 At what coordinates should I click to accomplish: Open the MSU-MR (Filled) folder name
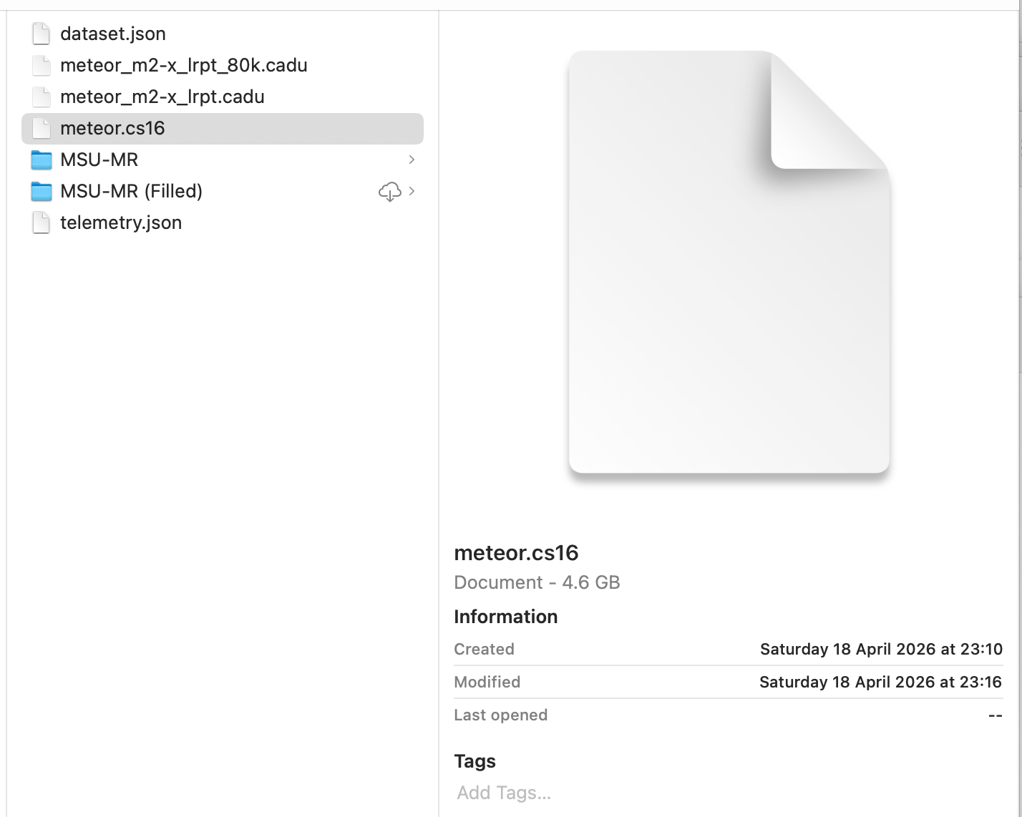coord(131,191)
